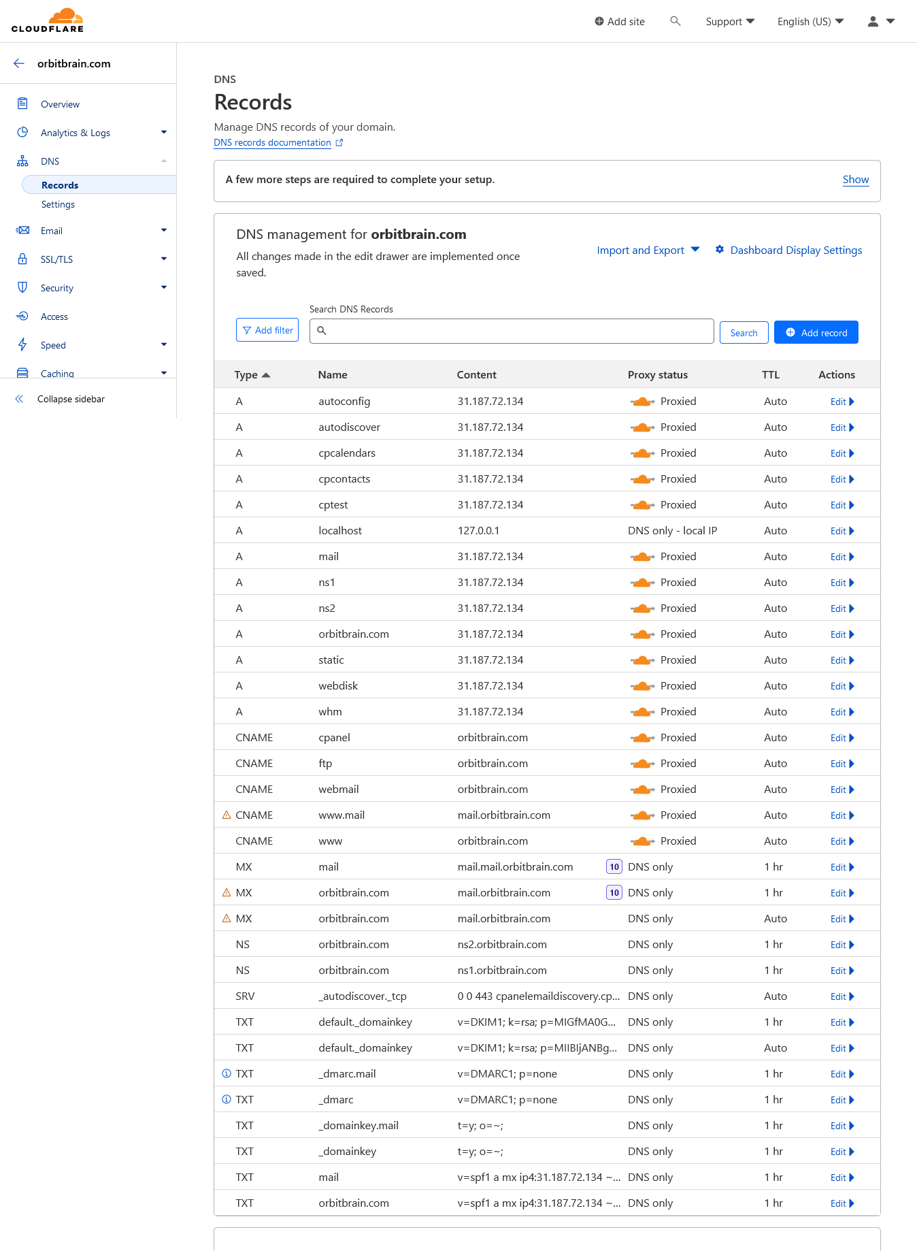Edit the webdisk A record
Screen dimensions: 917x1251
click(x=842, y=686)
